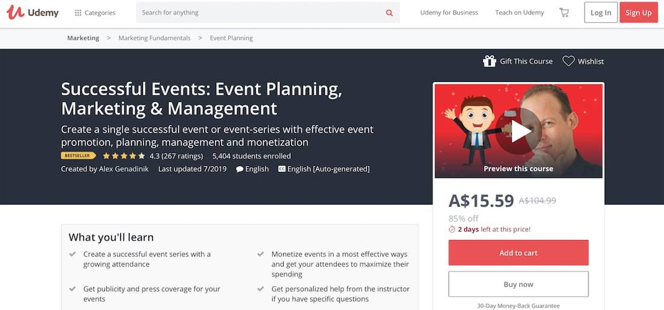Image resolution: width=664 pixels, height=310 pixels.
Task: Click checkmark beside Get personalized help item
Action: [x=260, y=289]
